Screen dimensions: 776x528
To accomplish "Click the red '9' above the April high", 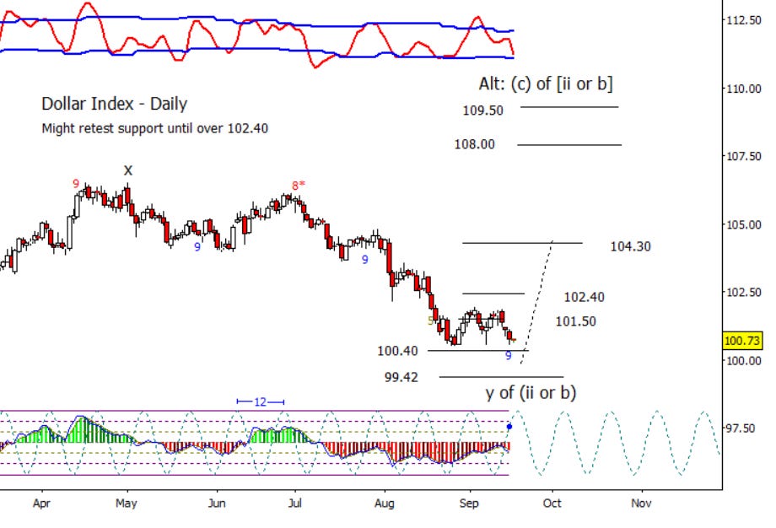I will point(76,184).
